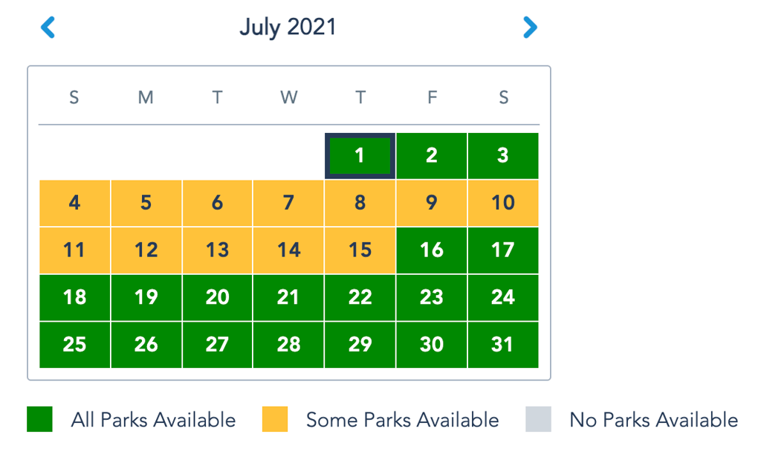The width and height of the screenshot is (761, 460).
Task: Click the All Parks Available legend label
Action: tap(152, 420)
